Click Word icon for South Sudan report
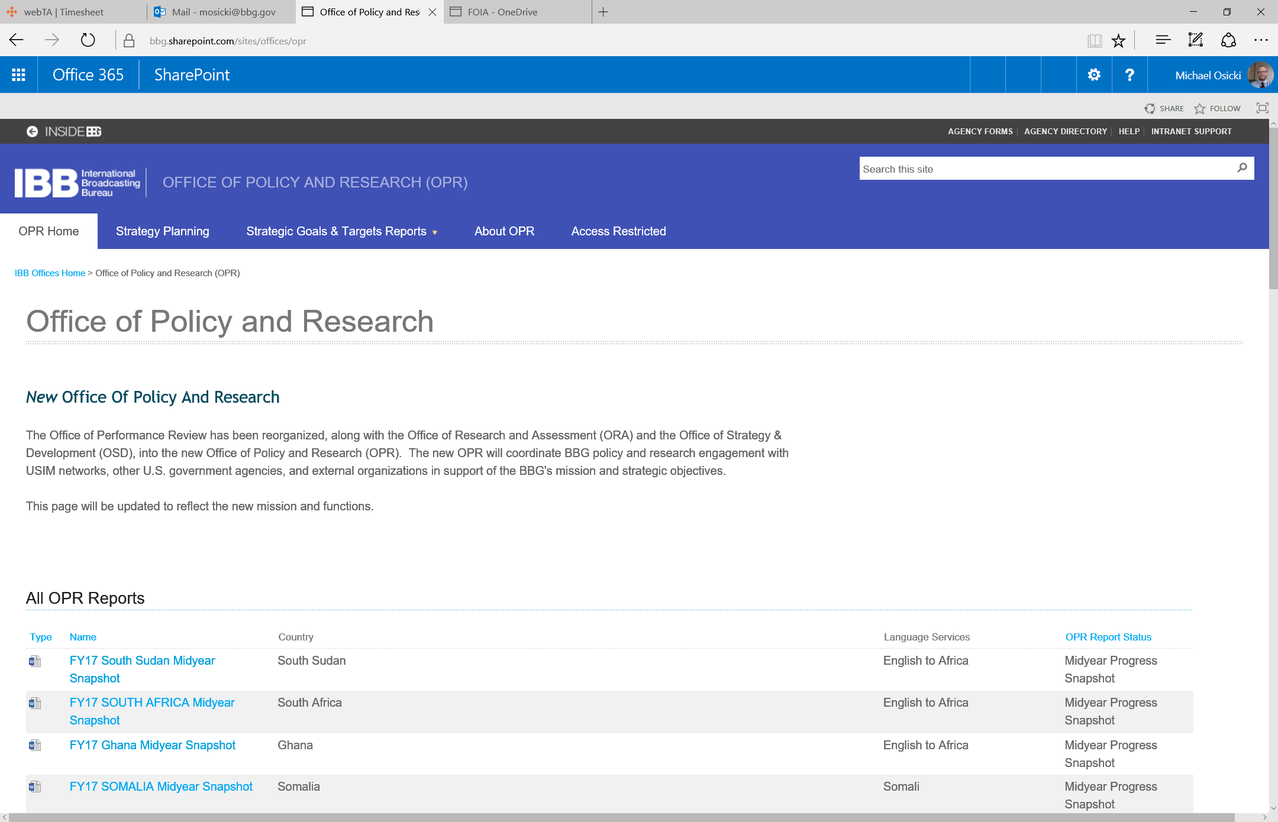 point(35,661)
